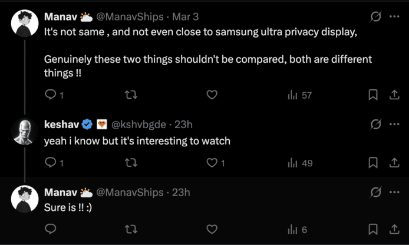Bookmark Manav's Mar 3 tweet

tap(372, 95)
